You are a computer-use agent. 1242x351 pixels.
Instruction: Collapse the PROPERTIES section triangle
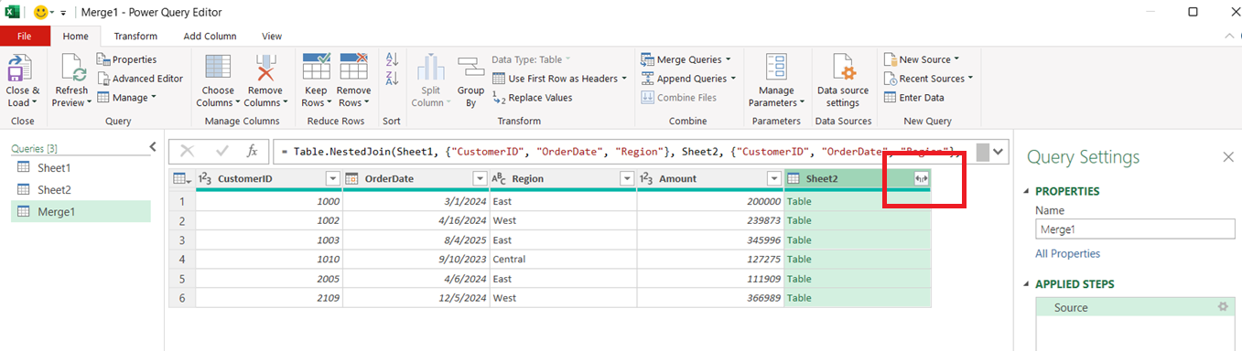click(x=1027, y=192)
